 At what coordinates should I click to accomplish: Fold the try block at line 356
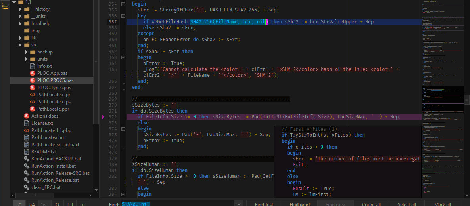(123, 16)
